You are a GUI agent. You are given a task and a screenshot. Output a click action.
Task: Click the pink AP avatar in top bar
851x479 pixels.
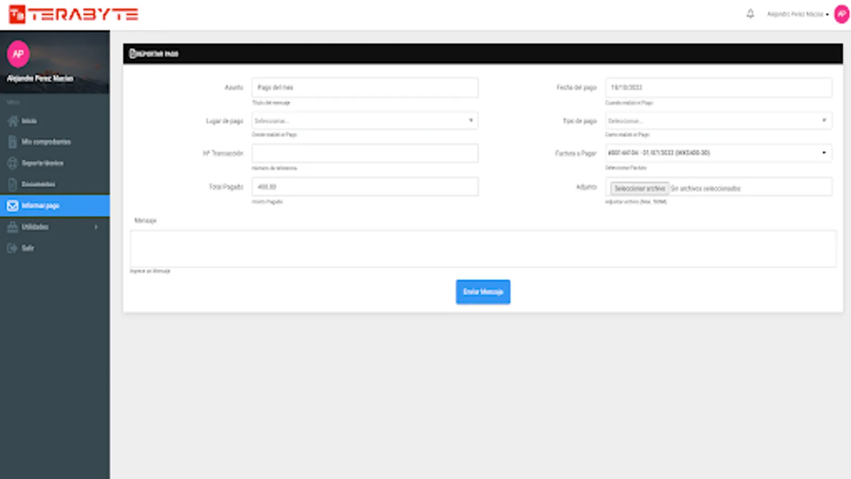coord(841,14)
